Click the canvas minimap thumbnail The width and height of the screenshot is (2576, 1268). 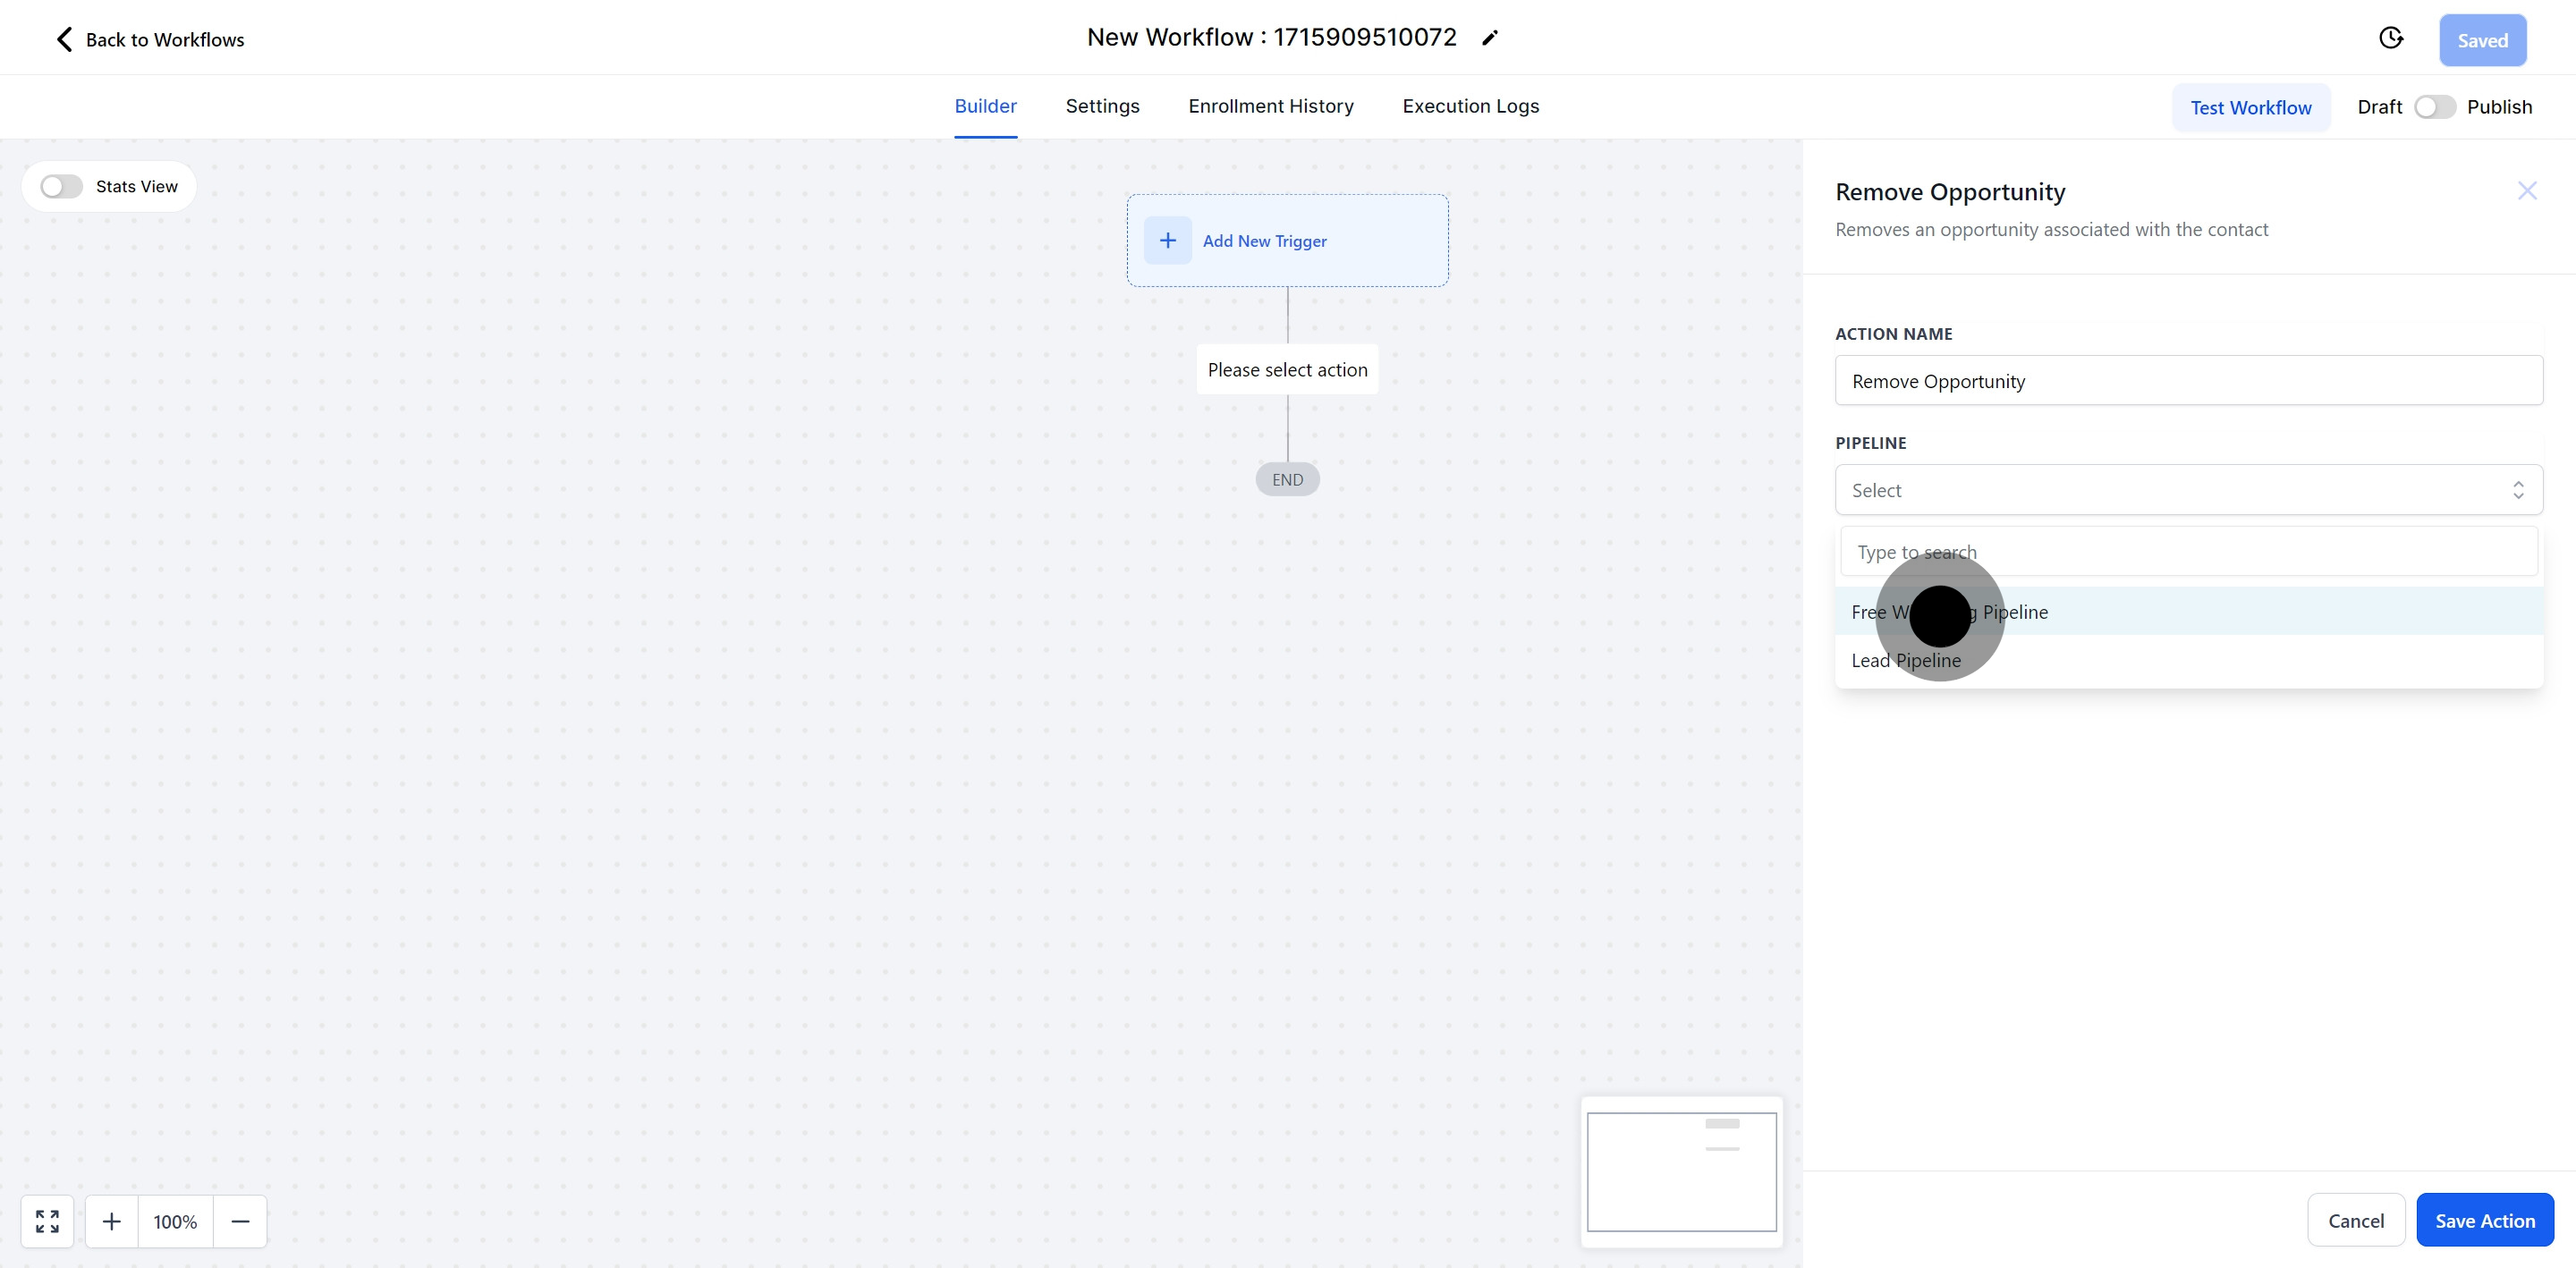(1681, 1172)
